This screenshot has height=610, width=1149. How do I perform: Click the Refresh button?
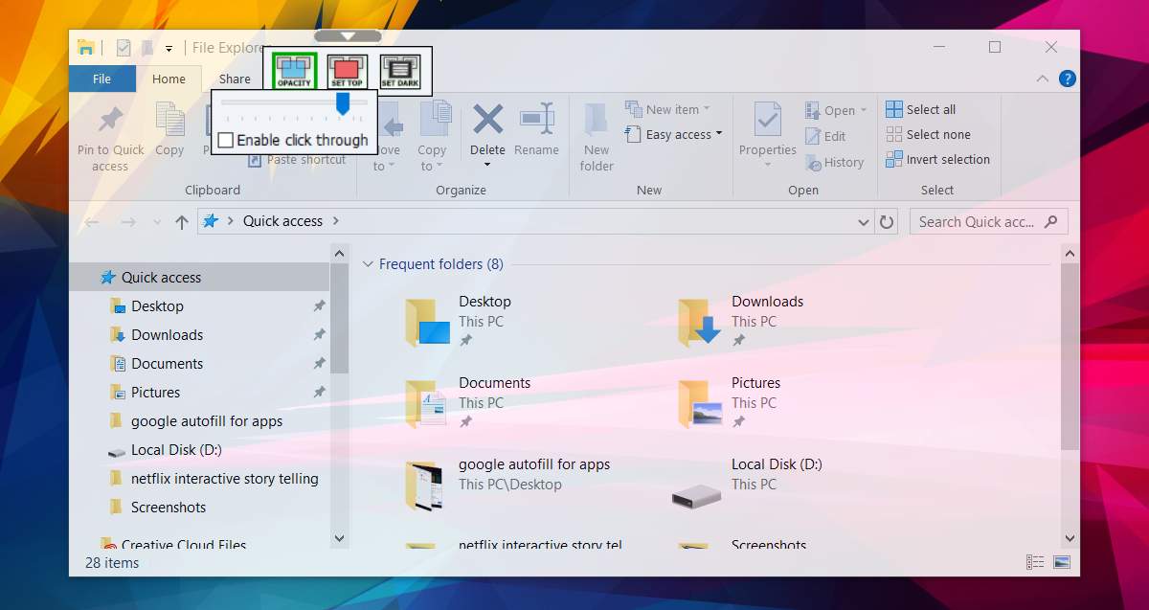point(887,221)
